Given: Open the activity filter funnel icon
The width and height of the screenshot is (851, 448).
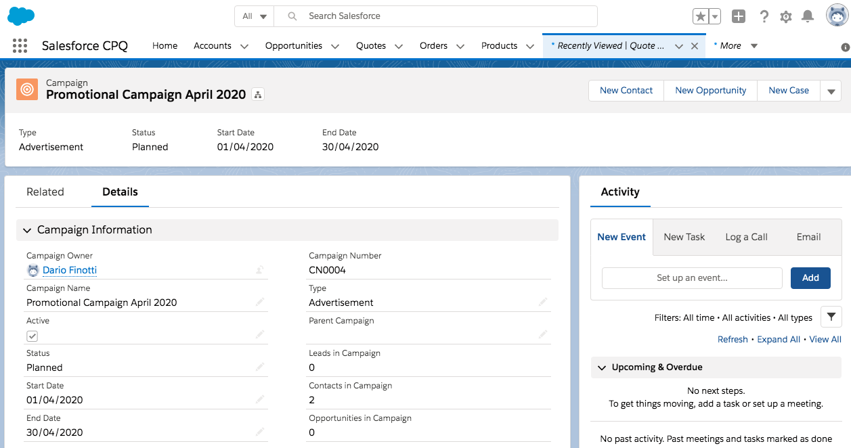Looking at the screenshot, I should click(831, 317).
